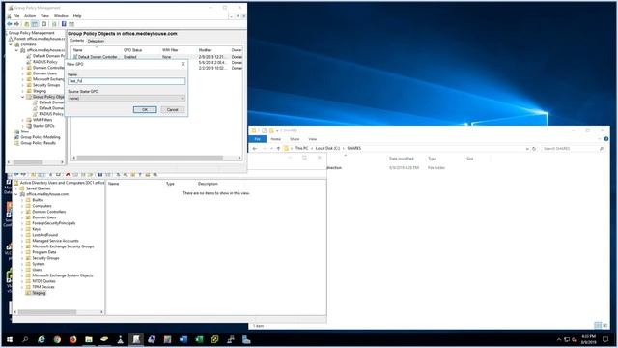Select NTDS Quotas in Active Directory tree
Viewport: 618px width, 348px height.
click(43, 281)
